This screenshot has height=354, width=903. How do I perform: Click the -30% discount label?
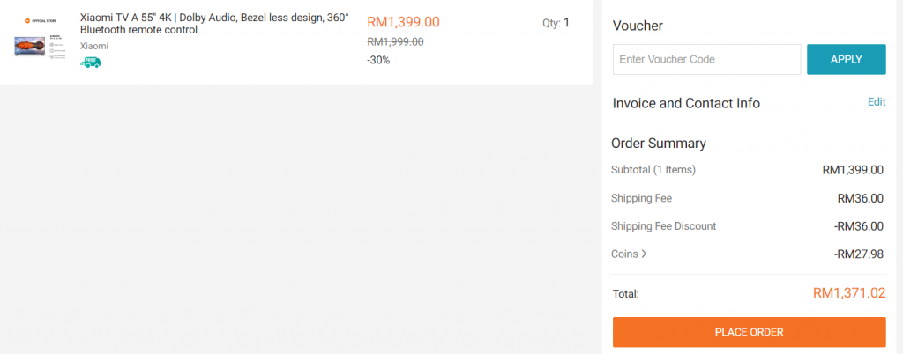pos(378,60)
